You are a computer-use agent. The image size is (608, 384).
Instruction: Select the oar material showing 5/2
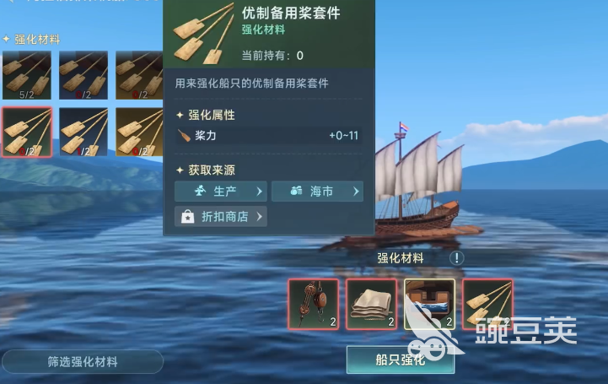(27, 75)
